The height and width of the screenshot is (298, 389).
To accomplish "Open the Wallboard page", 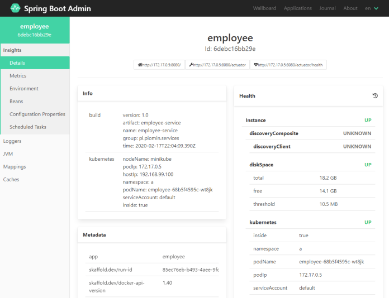I will [x=264, y=8].
